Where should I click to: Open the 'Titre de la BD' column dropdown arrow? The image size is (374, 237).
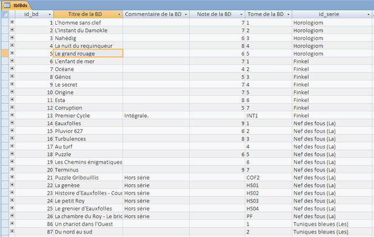click(x=119, y=14)
